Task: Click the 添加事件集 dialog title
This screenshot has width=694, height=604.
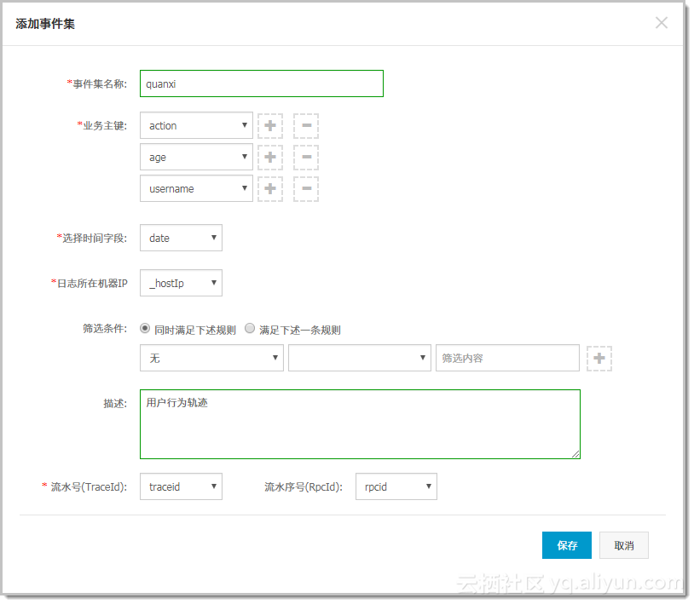Action: (x=45, y=24)
